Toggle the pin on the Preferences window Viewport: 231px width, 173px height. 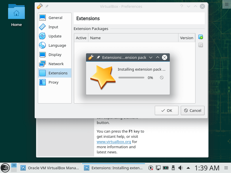click(x=47, y=6)
